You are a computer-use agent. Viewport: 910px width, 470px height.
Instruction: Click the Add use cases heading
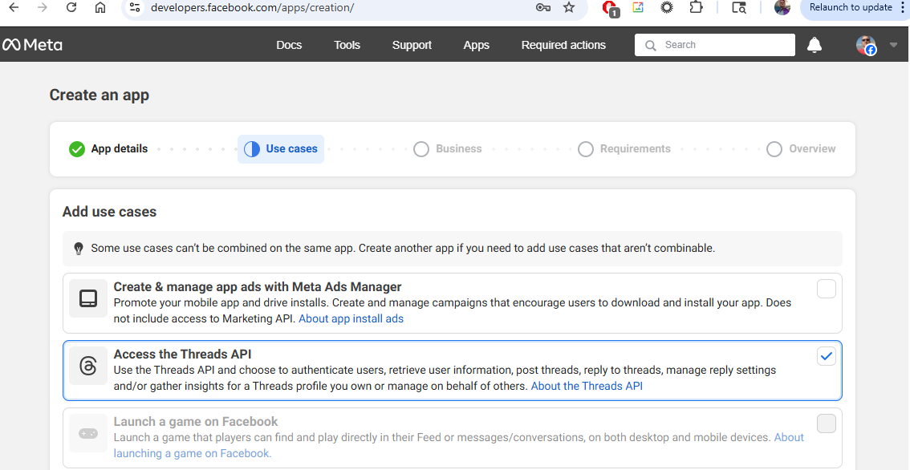(x=110, y=212)
